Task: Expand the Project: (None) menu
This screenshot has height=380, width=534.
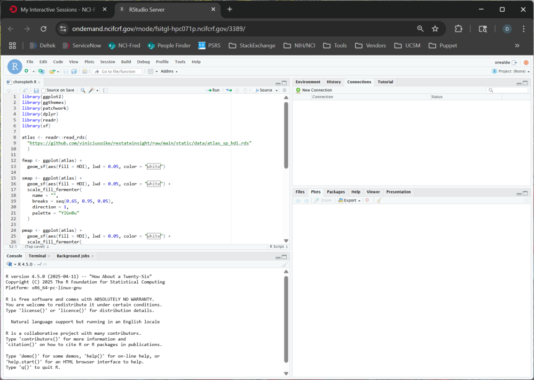Action: point(511,71)
